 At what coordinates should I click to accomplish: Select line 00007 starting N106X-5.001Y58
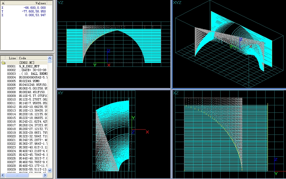24,88
